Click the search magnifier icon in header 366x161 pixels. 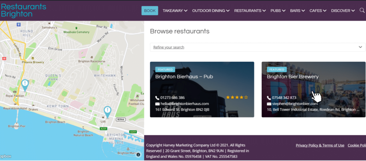tap(362, 10)
